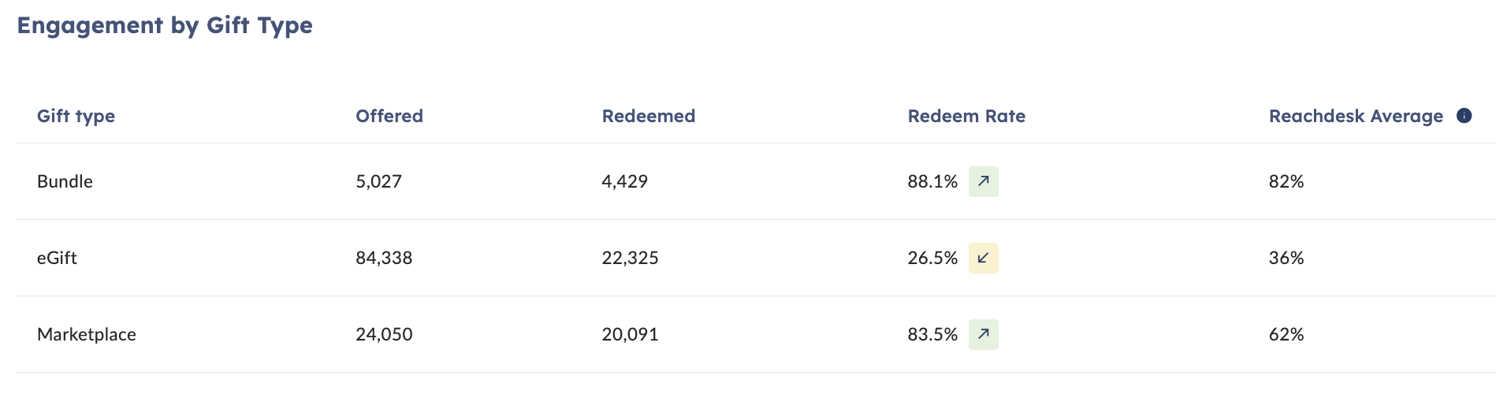The width and height of the screenshot is (1496, 402).
Task: Click the eGift row label
Action: [57, 258]
